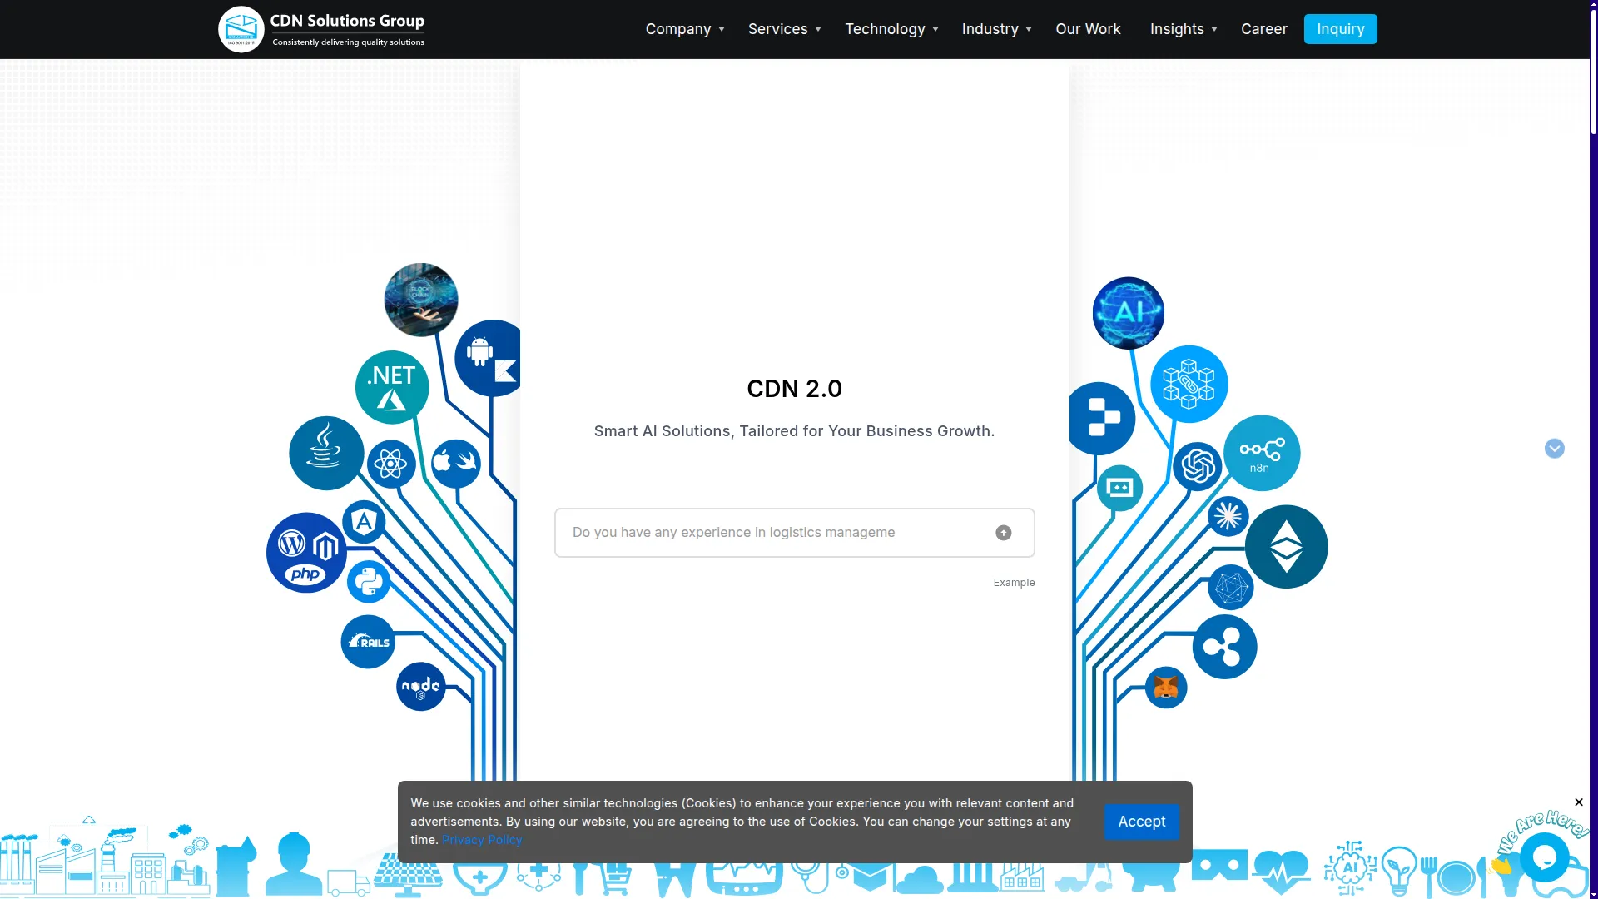Image resolution: width=1598 pixels, height=899 pixels.
Task: Click the Apple Swift icon
Action: coord(456,463)
